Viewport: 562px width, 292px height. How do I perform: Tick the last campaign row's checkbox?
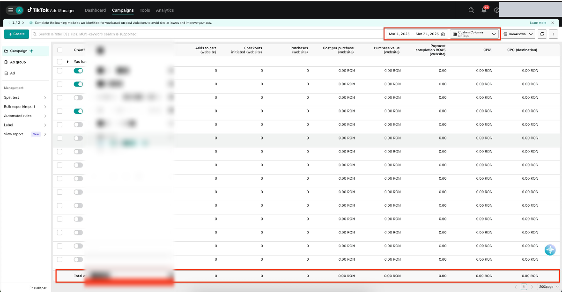[59, 259]
